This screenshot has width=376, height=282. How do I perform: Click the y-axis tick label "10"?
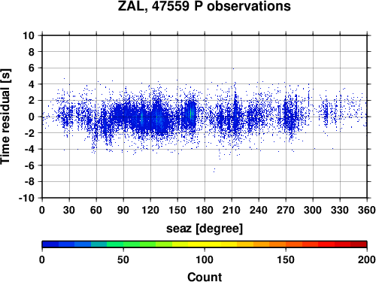29,35
